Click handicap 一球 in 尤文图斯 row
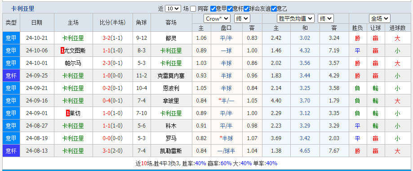 tap(226, 51)
